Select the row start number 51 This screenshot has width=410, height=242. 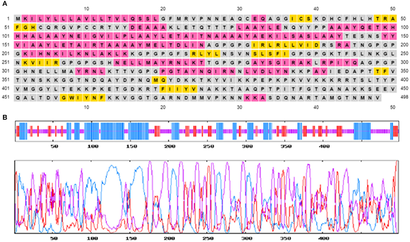(x=7, y=27)
